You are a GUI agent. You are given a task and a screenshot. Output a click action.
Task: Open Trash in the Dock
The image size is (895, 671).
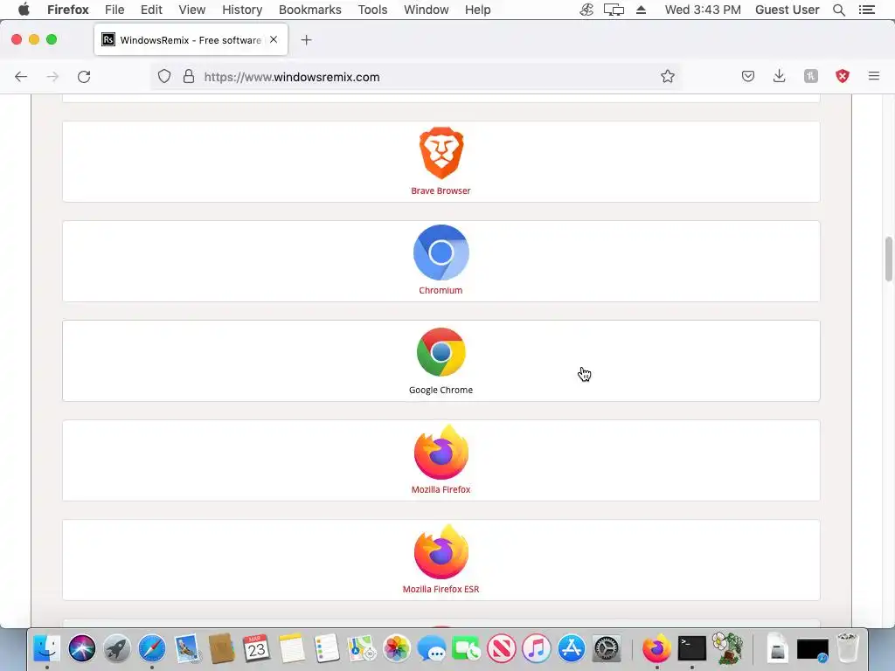848,648
